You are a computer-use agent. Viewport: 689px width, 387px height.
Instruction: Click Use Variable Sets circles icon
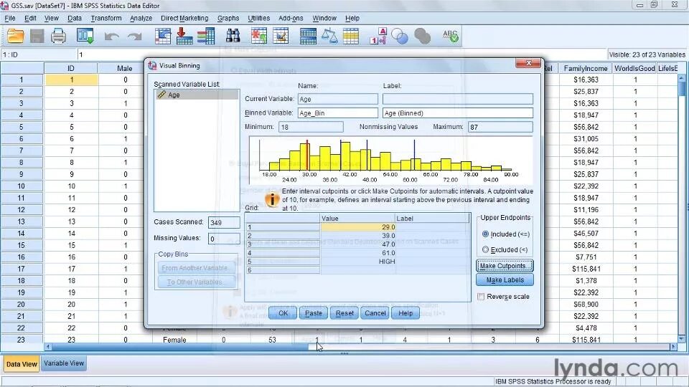click(x=400, y=36)
